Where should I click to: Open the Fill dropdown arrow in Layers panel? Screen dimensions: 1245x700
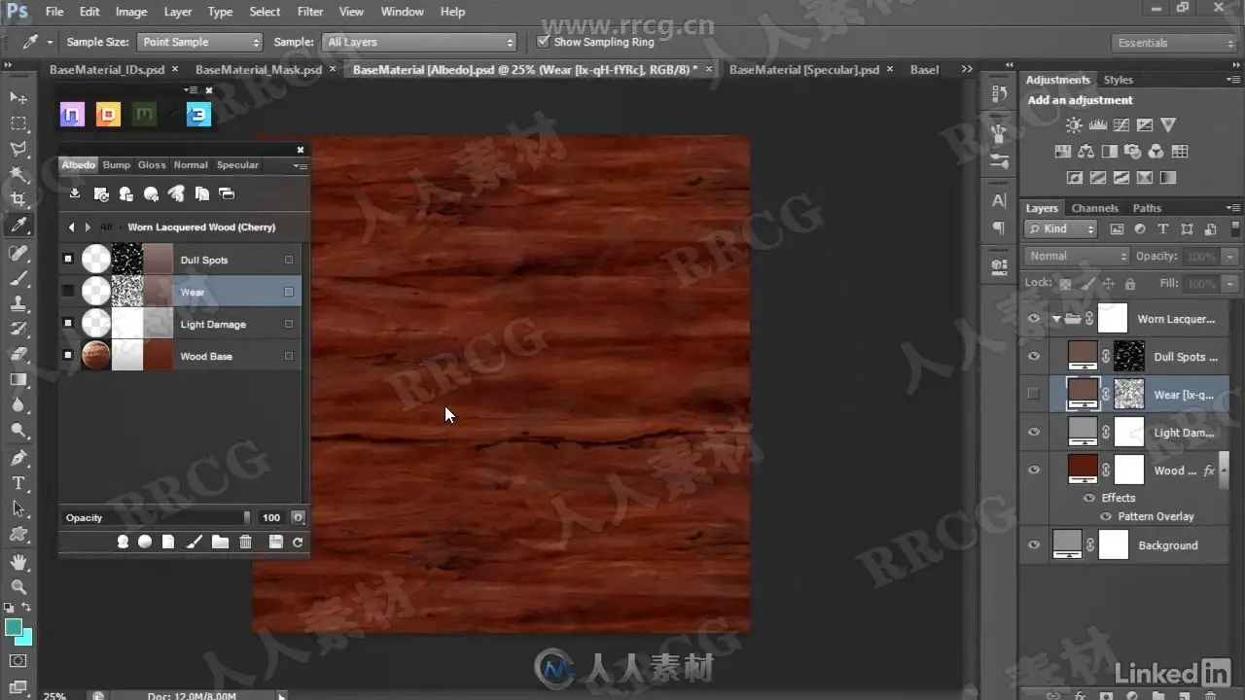click(x=1230, y=284)
